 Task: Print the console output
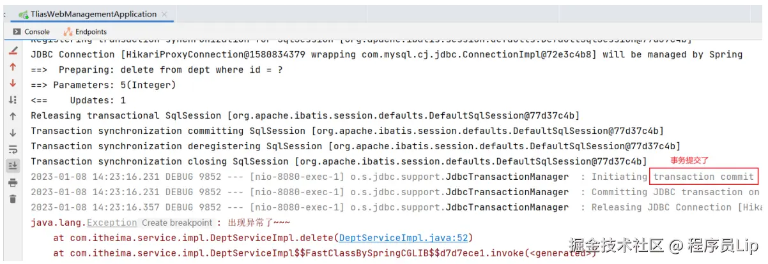(x=13, y=183)
